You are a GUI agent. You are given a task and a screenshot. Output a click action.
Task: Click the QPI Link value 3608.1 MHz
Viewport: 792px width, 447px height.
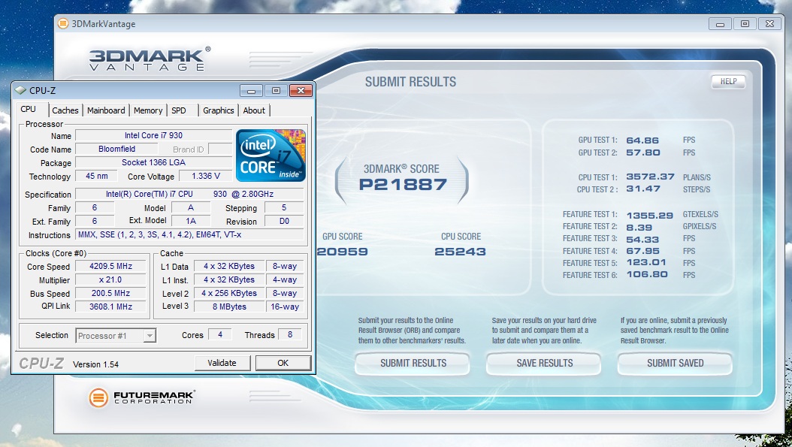tap(110, 307)
